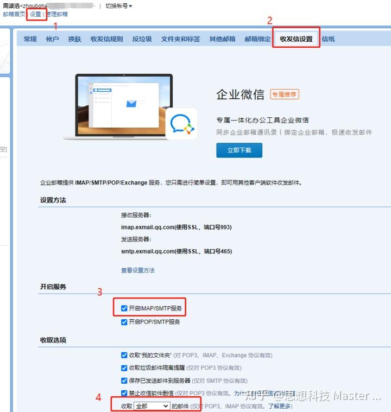Click the 立即下载 button
Viewport: 391px width, 412px height.
pos(239,150)
